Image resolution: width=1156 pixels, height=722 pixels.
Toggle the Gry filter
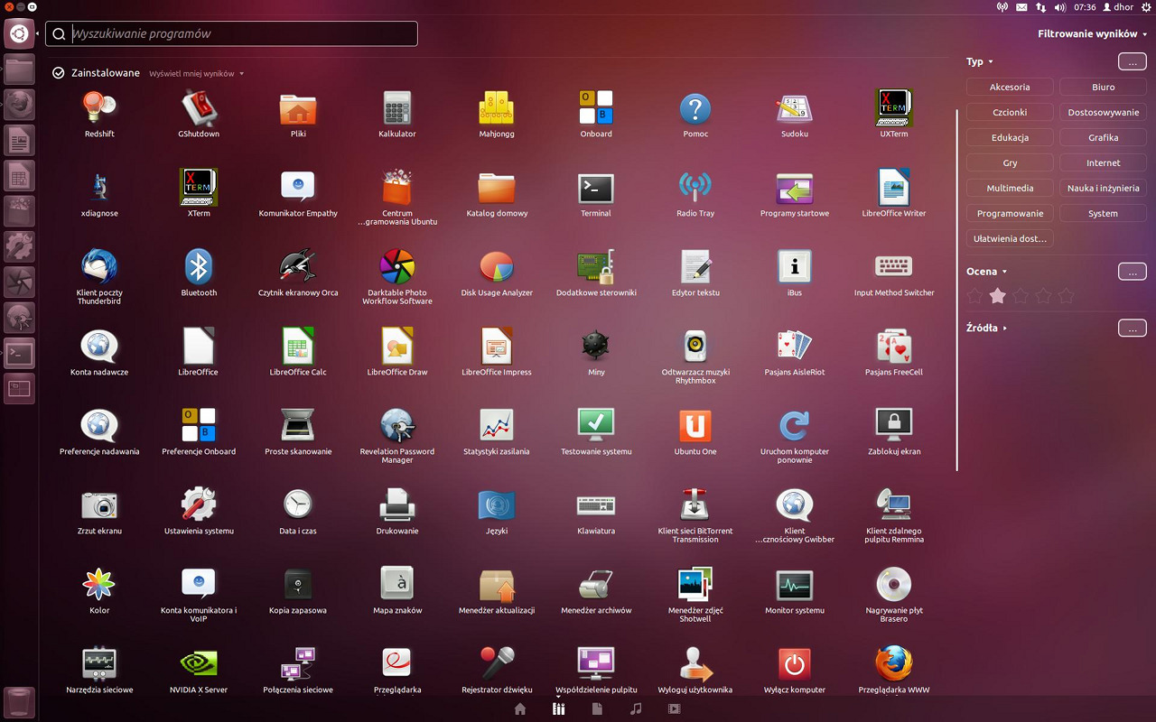pyautogui.click(x=1010, y=163)
